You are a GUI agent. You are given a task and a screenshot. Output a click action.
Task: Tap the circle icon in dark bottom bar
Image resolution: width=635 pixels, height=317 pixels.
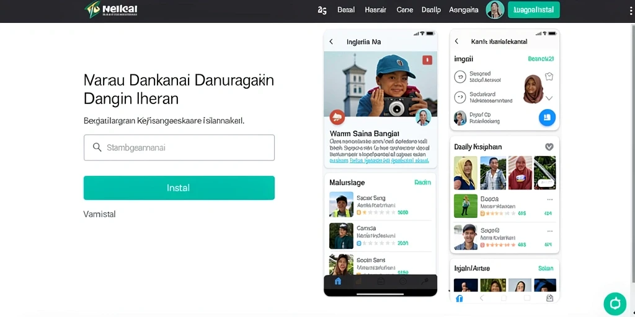[403, 282]
